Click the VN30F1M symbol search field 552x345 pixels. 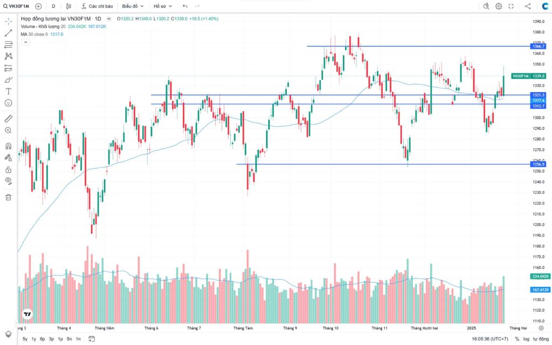[x=16, y=6]
